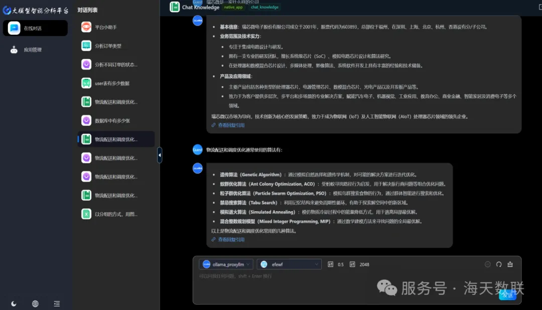Open the ollama_proxyllm model dropdown
The width and height of the screenshot is (542, 310).
tap(226, 264)
